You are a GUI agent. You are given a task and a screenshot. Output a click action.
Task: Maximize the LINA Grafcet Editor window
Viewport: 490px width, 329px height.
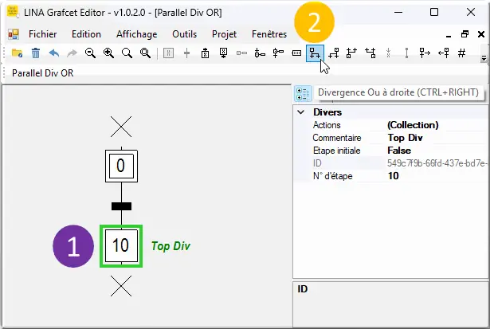click(434, 12)
